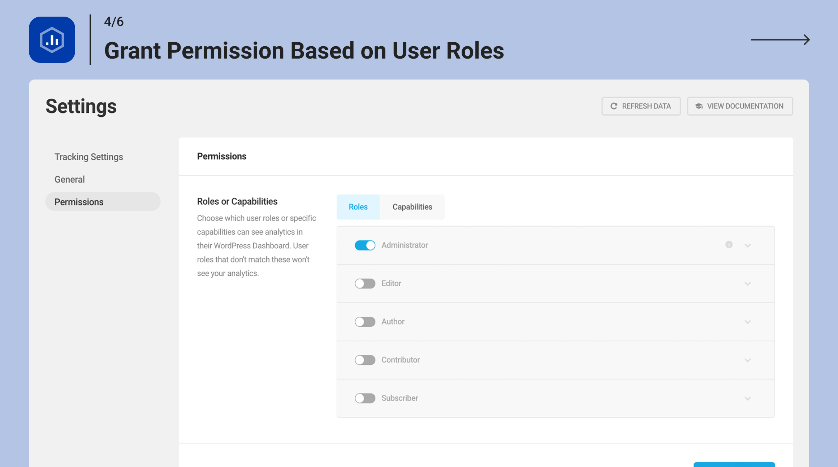This screenshot has height=467, width=838.
Task: Click the MonsterInsights hexagon logo icon
Action: [x=52, y=40]
